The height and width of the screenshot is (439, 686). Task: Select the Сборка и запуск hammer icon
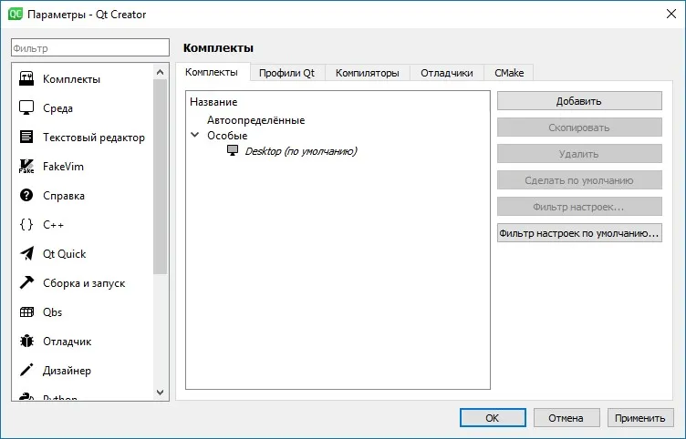coord(26,282)
